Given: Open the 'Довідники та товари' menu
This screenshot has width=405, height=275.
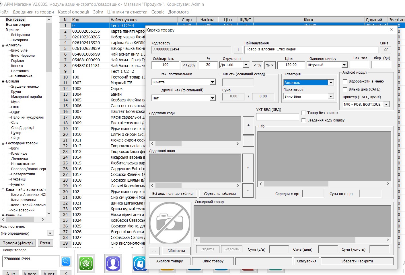Looking at the screenshot, I should (33, 12).
